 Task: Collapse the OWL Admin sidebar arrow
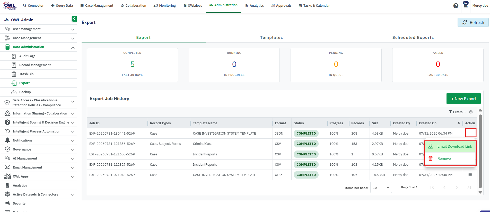(x=74, y=19)
